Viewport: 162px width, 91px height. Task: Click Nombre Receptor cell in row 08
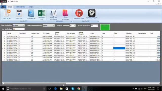click(84, 53)
